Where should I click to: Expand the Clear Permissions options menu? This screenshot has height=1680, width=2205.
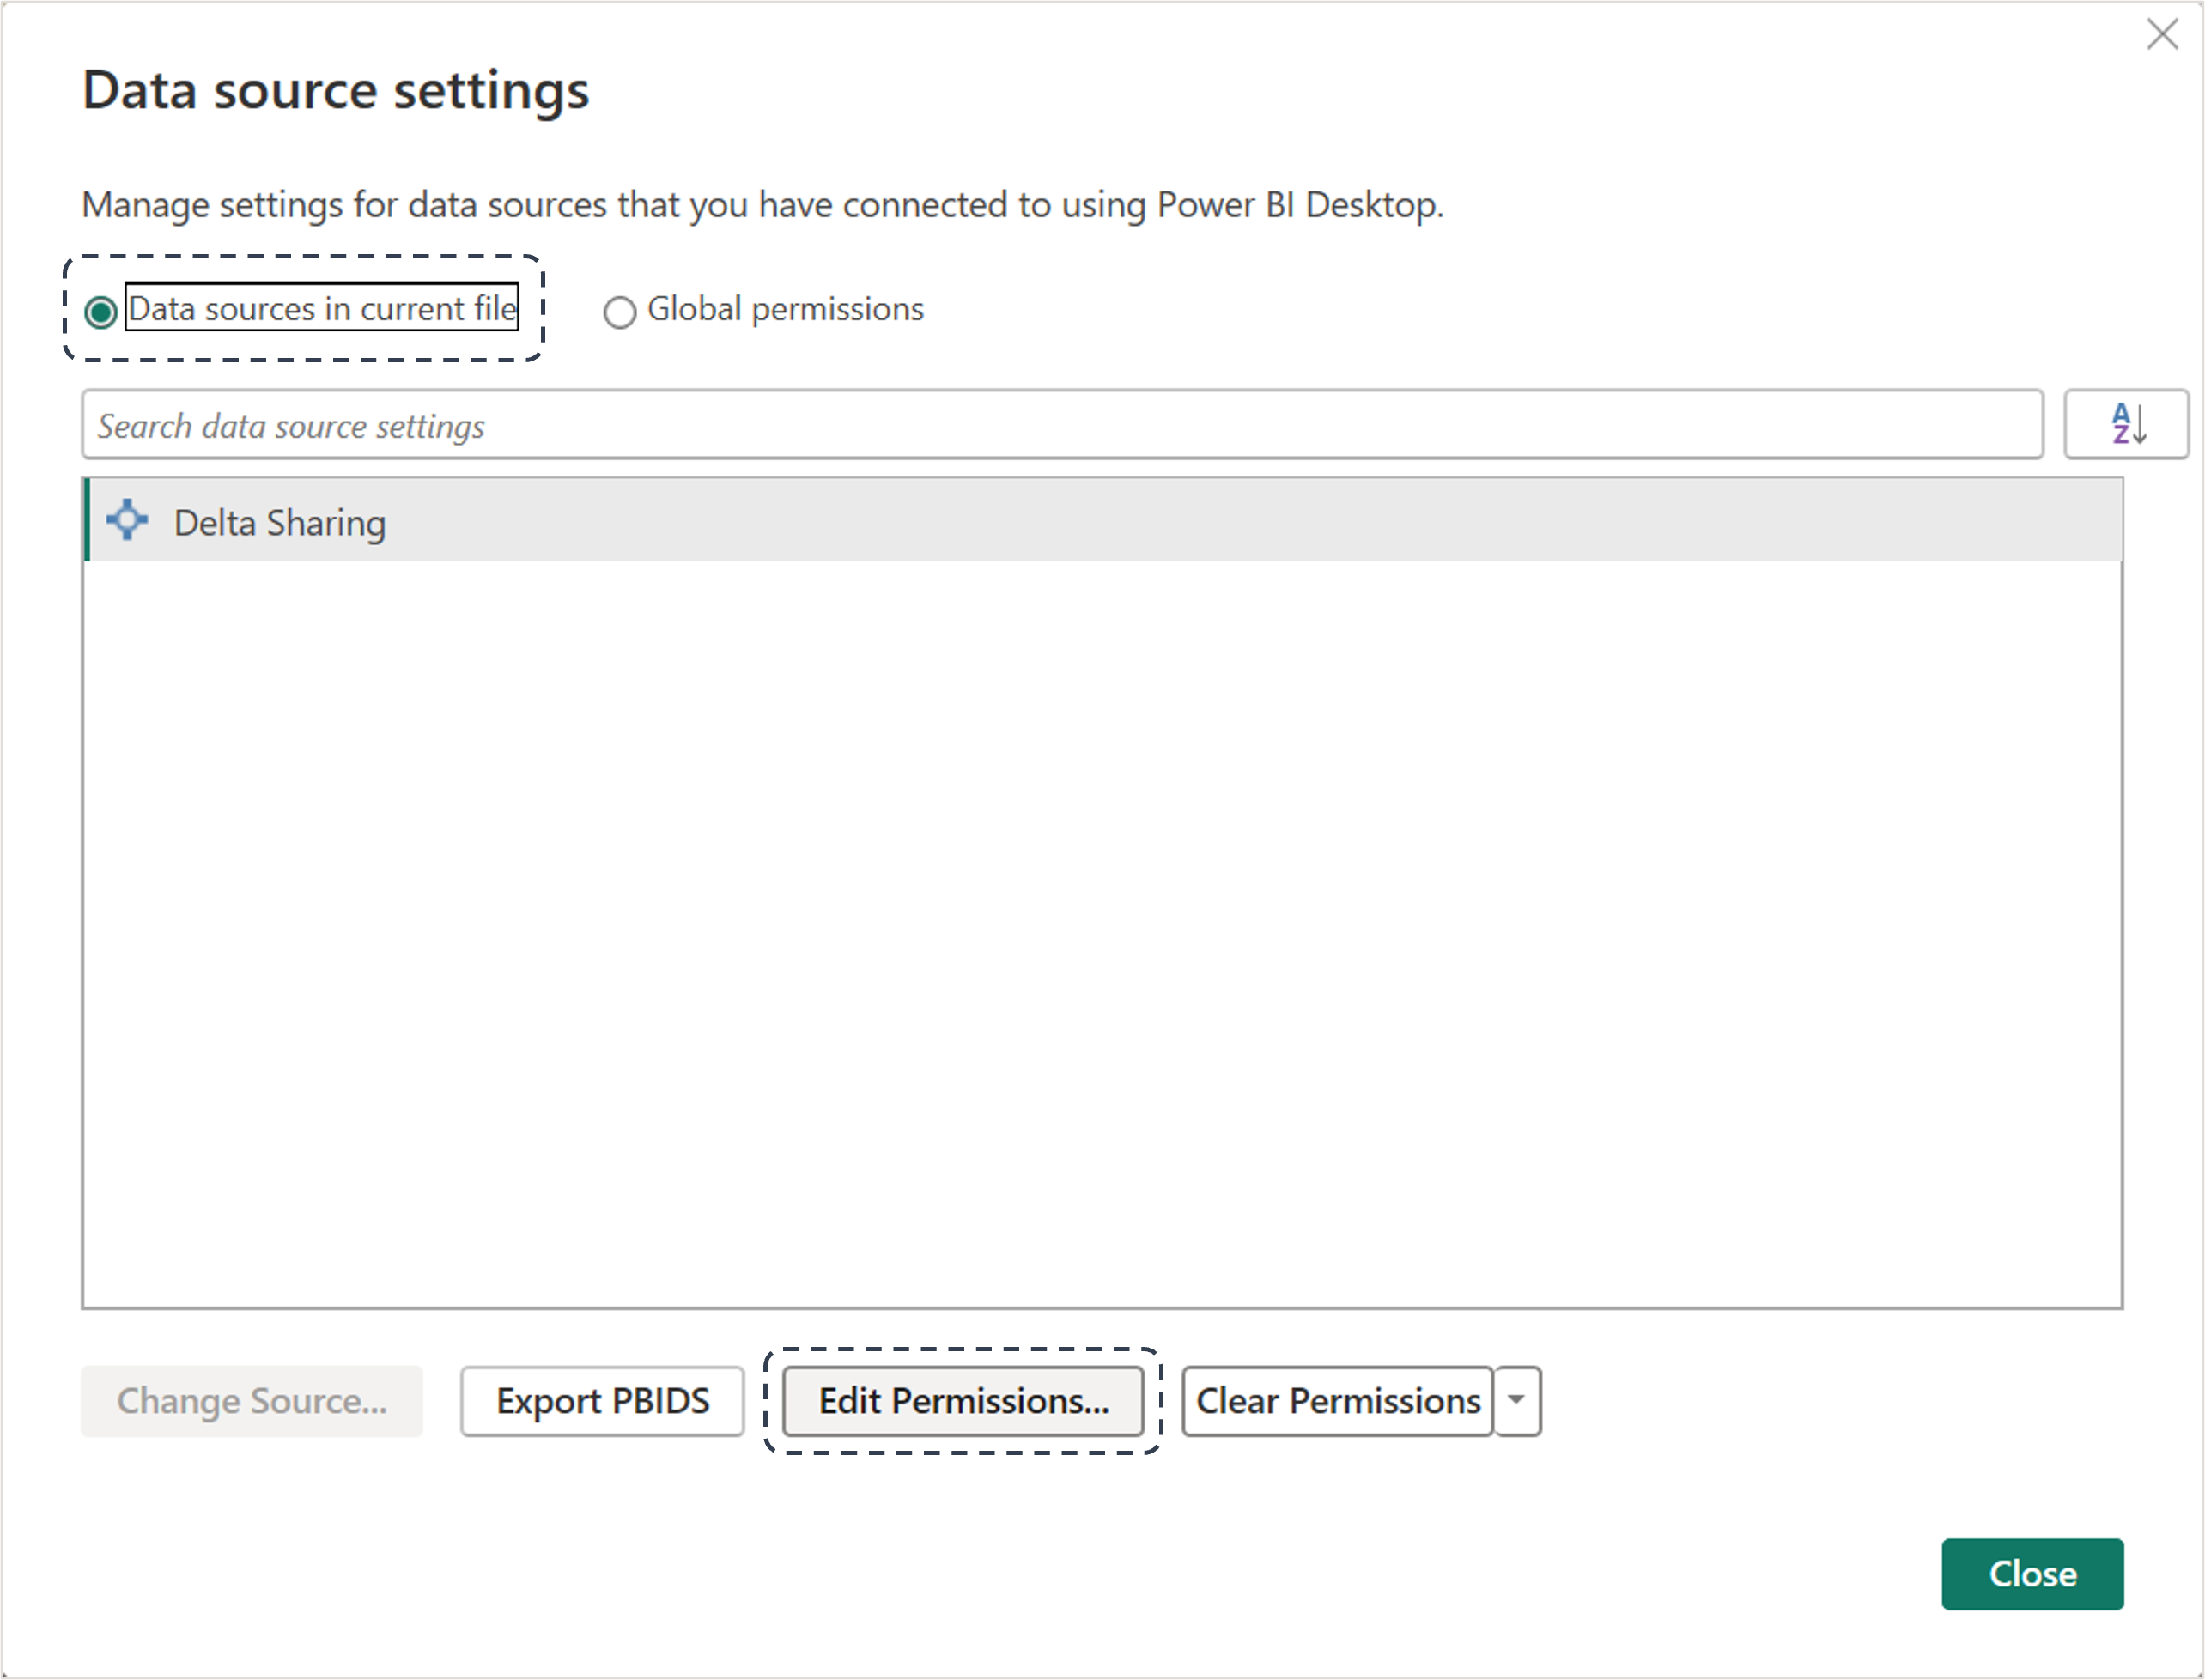(1518, 1401)
